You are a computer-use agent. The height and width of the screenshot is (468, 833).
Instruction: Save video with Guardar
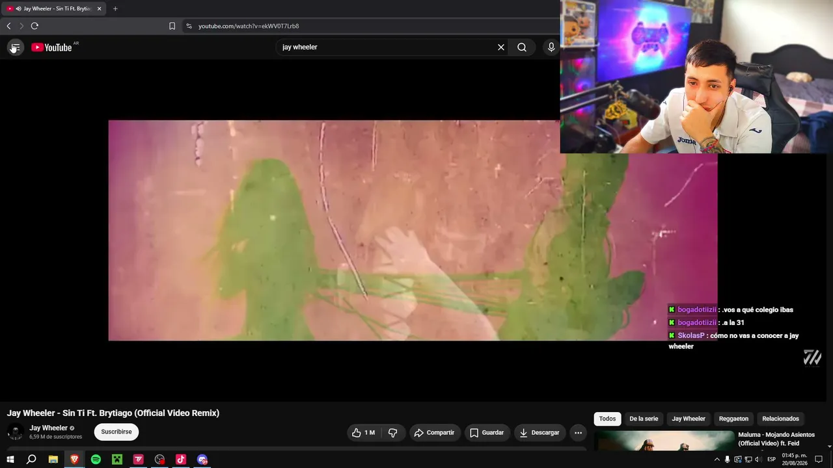pos(487,433)
